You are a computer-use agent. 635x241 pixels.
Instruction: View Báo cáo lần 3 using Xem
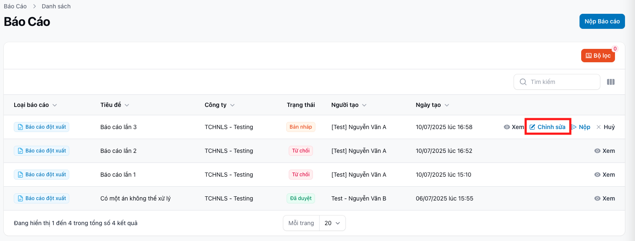point(514,127)
